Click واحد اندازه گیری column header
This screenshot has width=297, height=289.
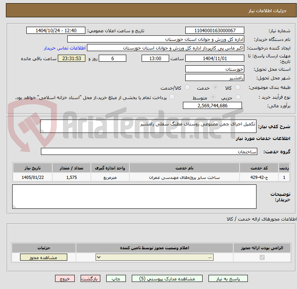coord(110,168)
